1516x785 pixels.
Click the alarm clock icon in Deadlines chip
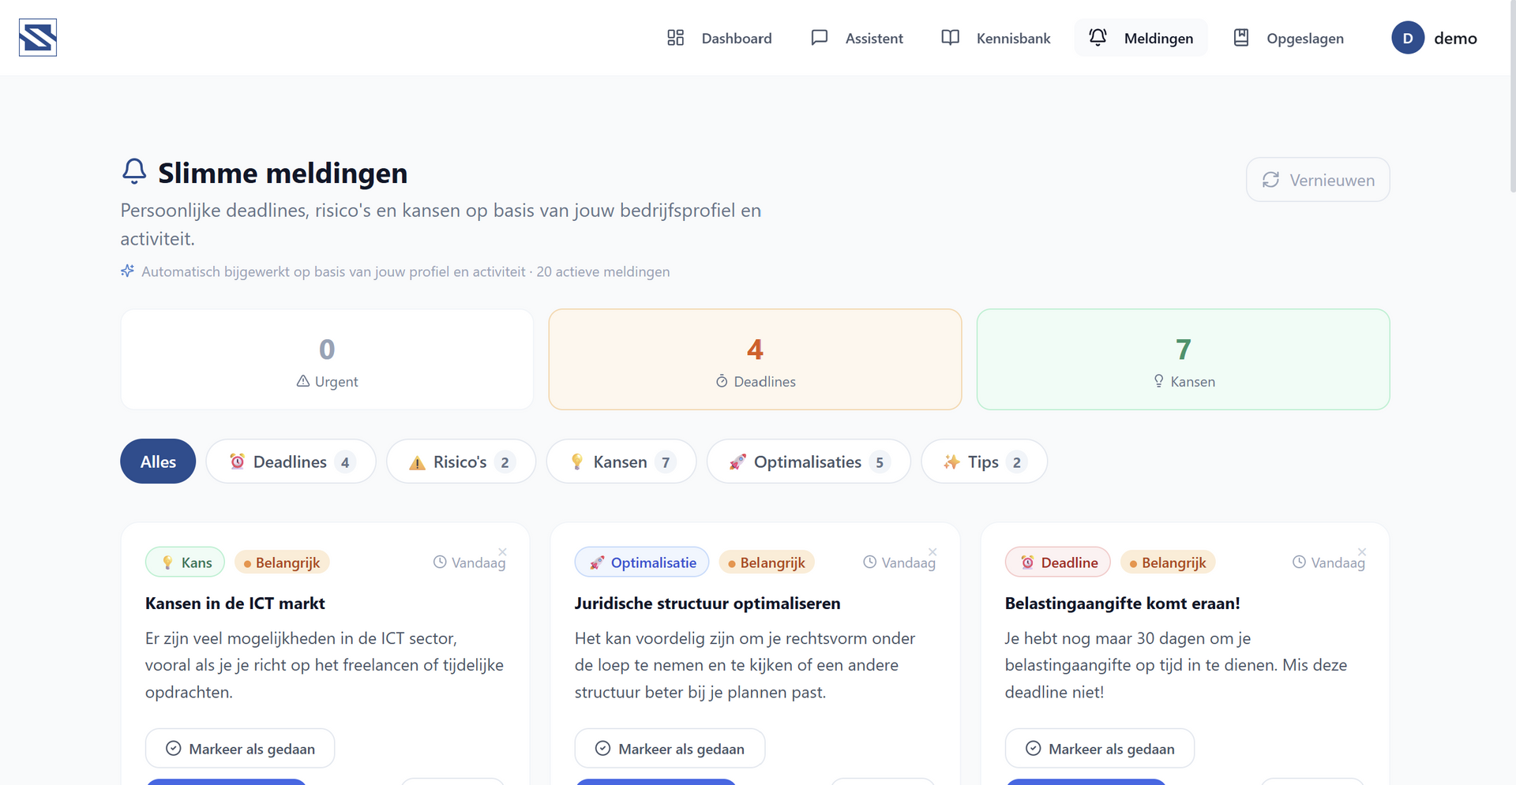pyautogui.click(x=237, y=462)
